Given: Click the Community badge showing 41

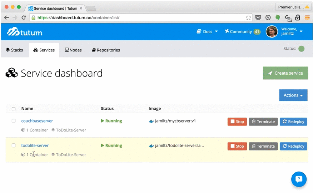Looking at the screenshot, I should pos(257,32).
